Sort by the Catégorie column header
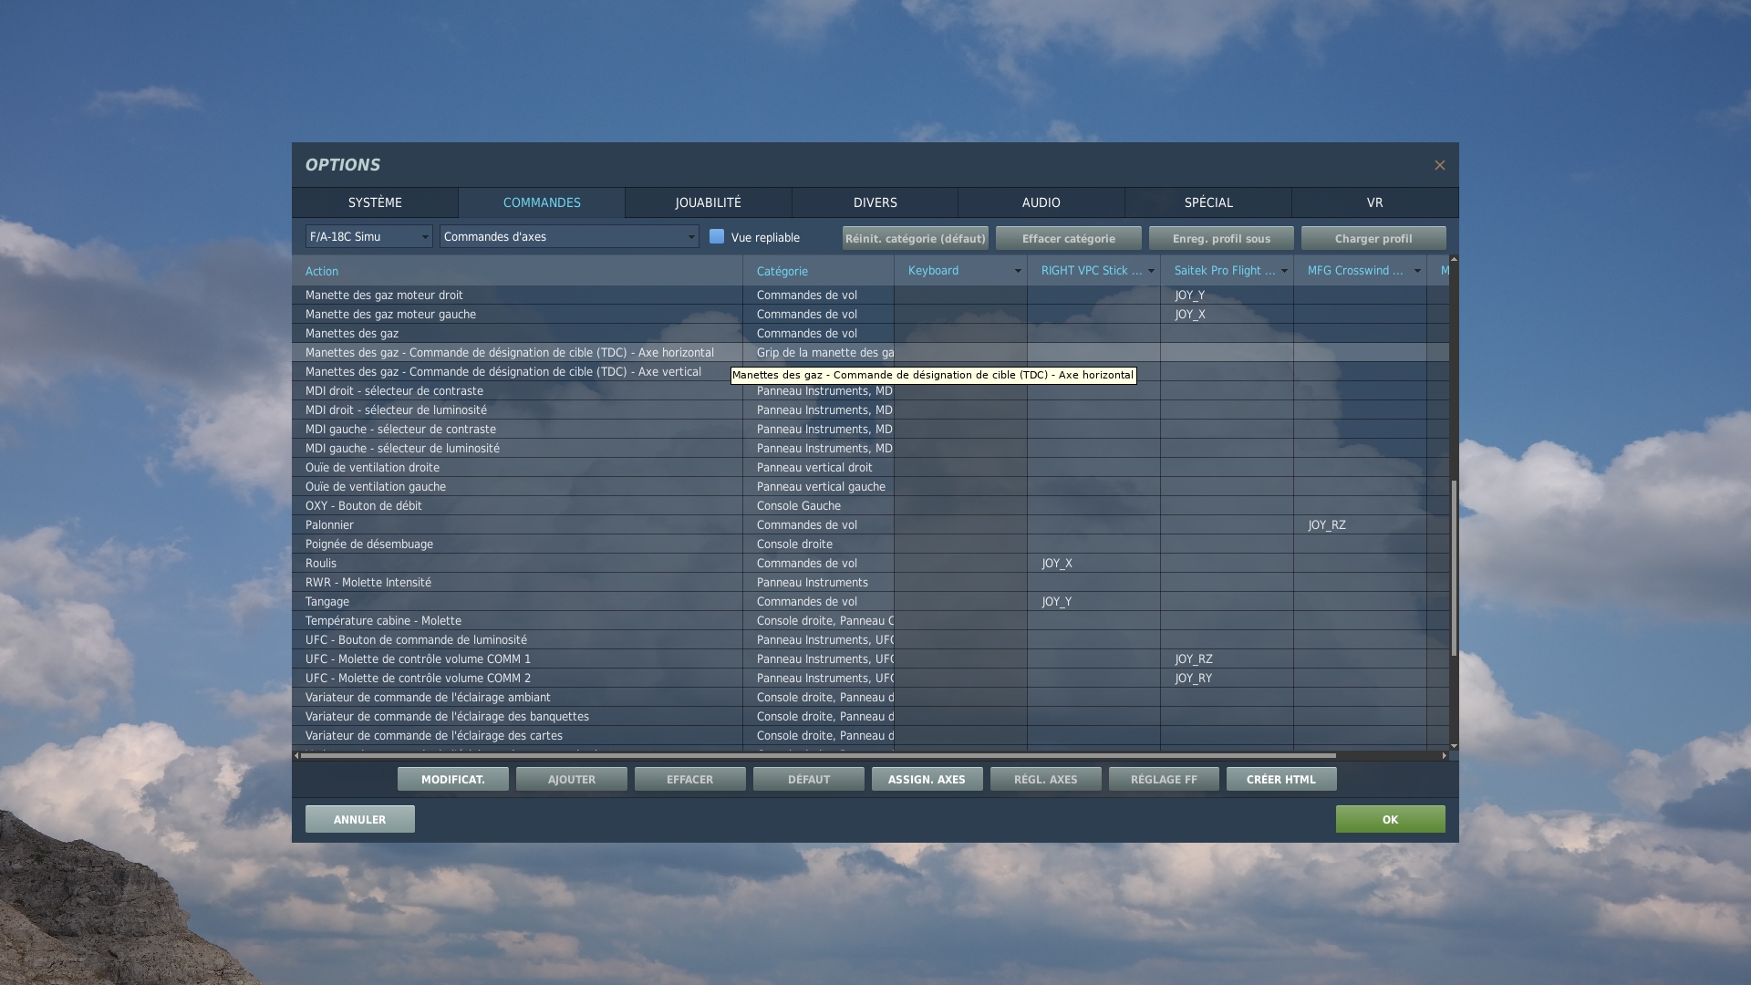This screenshot has width=1751, height=985. (x=818, y=271)
